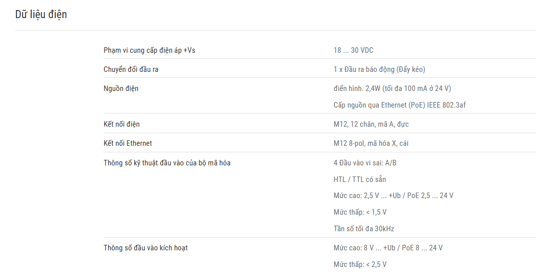Click the 'điển hình. 2,4W' power value
536x279 pixels.
392,88
